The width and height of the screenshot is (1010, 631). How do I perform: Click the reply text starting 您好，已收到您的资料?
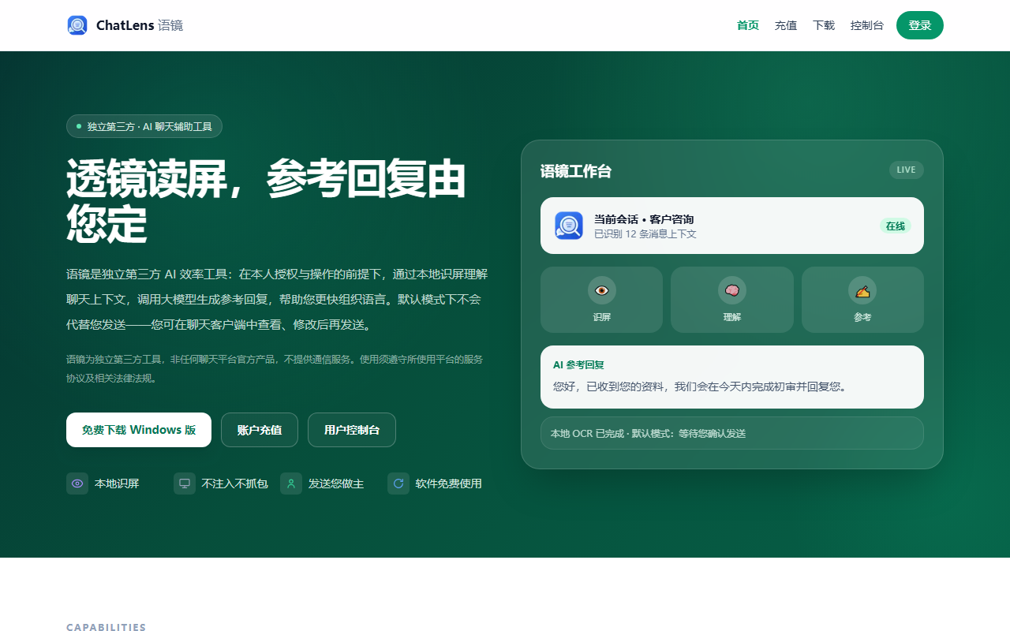(700, 387)
